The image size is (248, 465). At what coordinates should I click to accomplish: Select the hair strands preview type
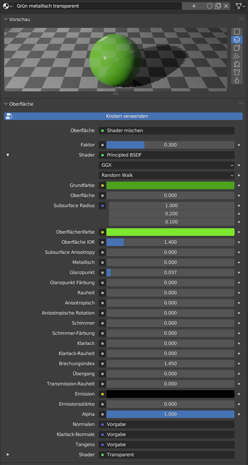click(x=237, y=56)
